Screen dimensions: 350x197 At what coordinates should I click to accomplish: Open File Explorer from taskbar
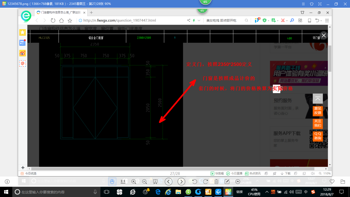(x=178, y=192)
